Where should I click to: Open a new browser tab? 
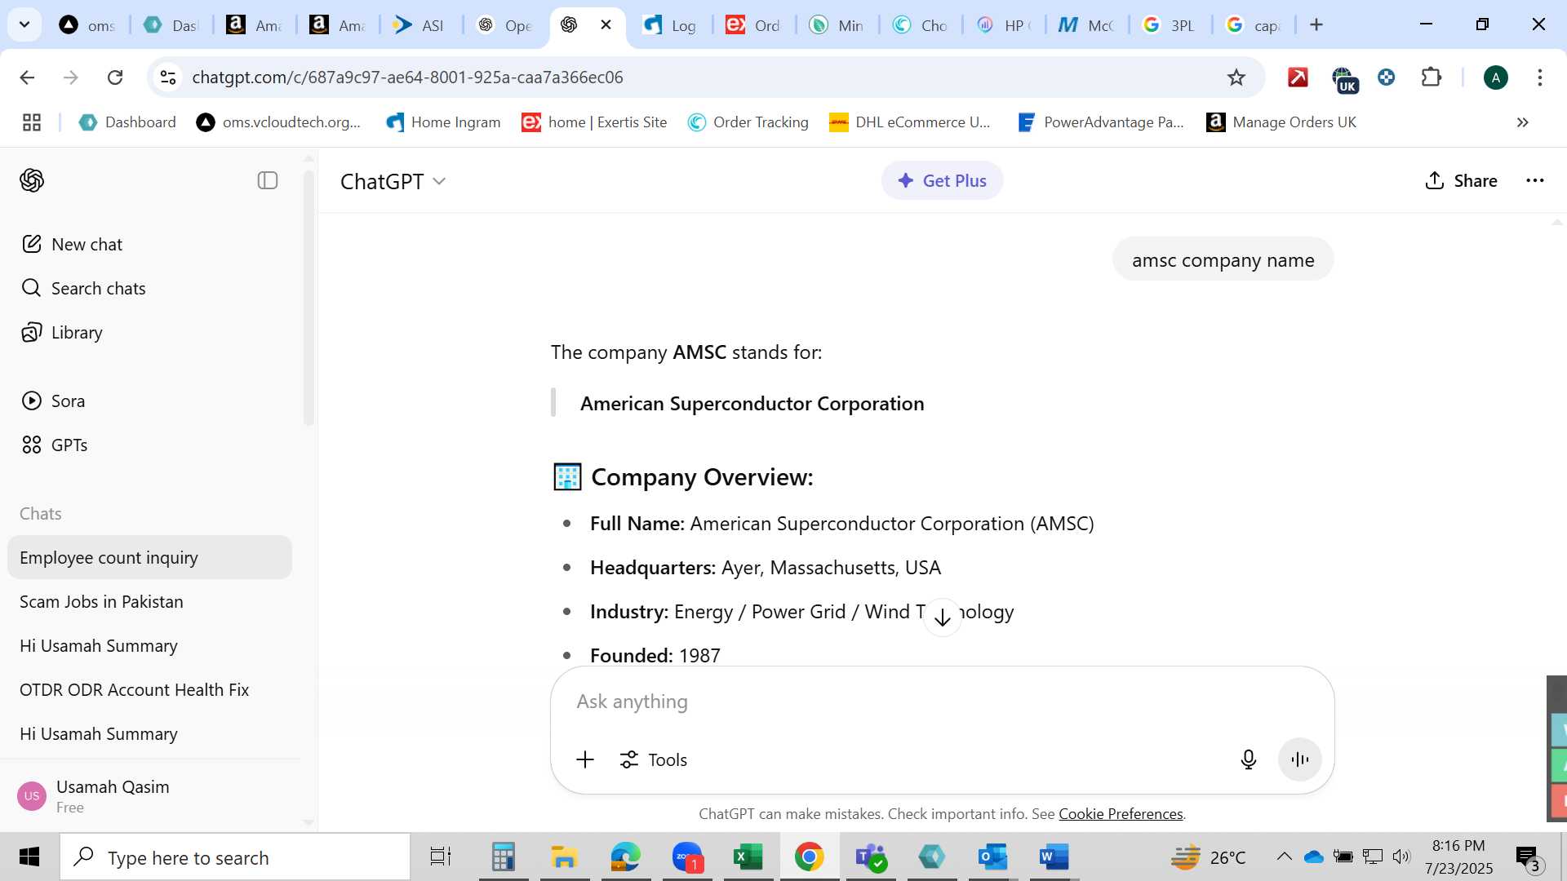(1316, 25)
